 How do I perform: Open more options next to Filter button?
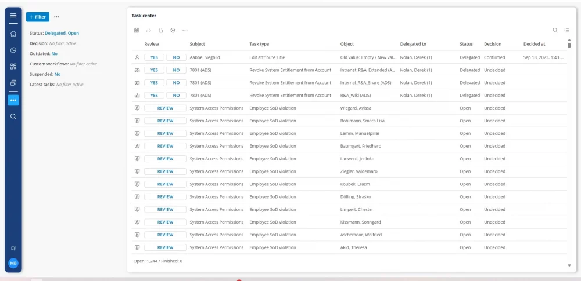tap(56, 17)
